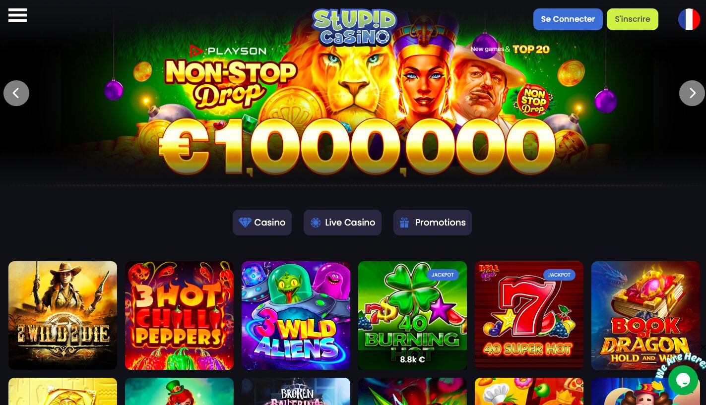Viewport: 706px width, 405px height.
Task: Launch the 40 Super Hot game
Action: (x=529, y=315)
